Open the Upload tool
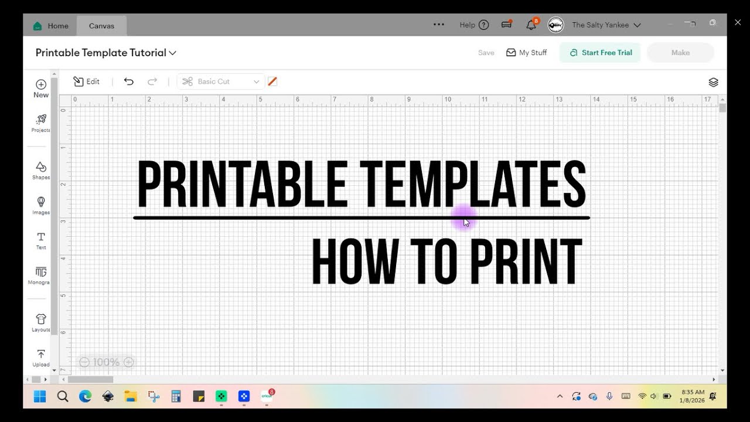 click(x=41, y=358)
